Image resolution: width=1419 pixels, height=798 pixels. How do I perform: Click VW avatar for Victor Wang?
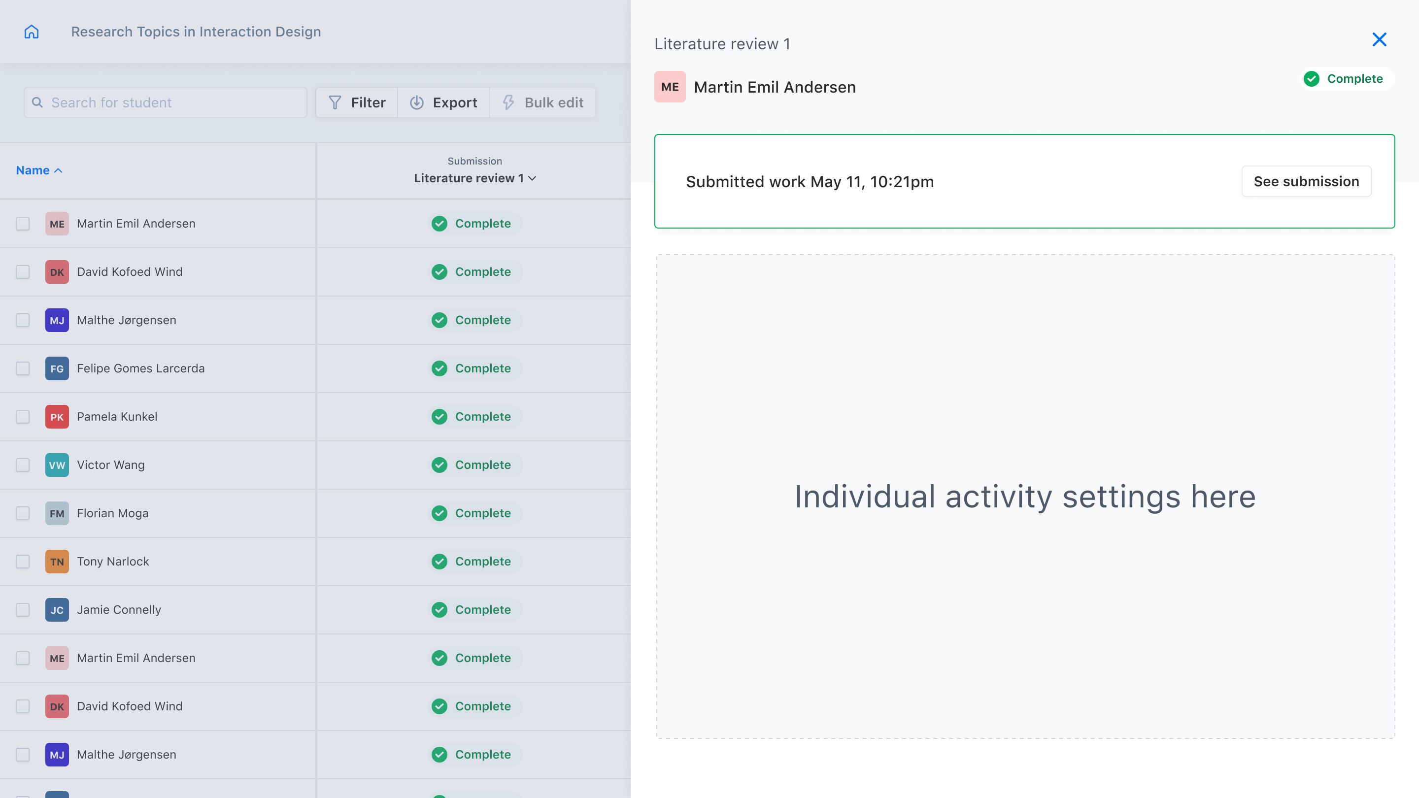coord(57,465)
